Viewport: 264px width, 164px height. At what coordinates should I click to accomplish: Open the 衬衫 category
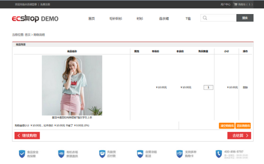point(140,18)
